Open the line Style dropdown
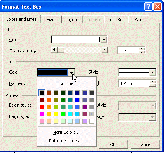This screenshot has height=153, width=164. click(153, 72)
